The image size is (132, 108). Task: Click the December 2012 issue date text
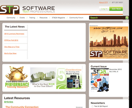pyautogui.click(x=115, y=69)
